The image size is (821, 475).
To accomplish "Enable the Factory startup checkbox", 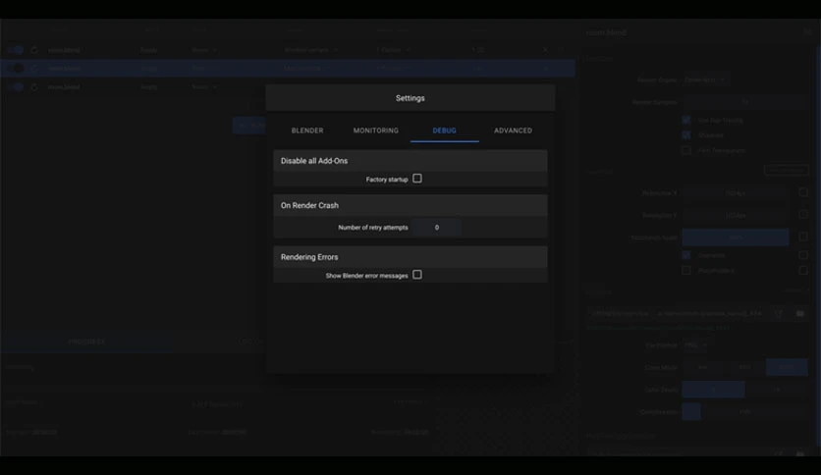I will point(416,179).
